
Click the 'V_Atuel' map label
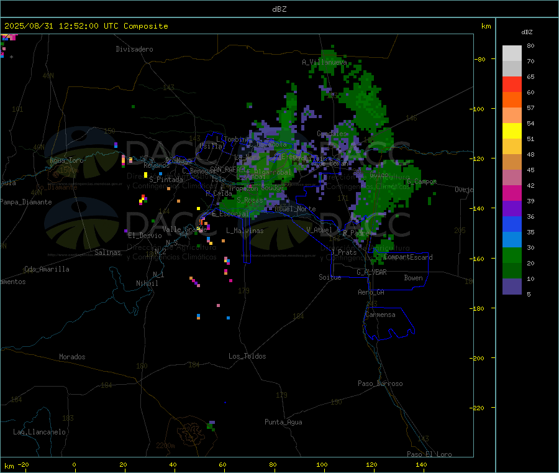click(x=319, y=230)
